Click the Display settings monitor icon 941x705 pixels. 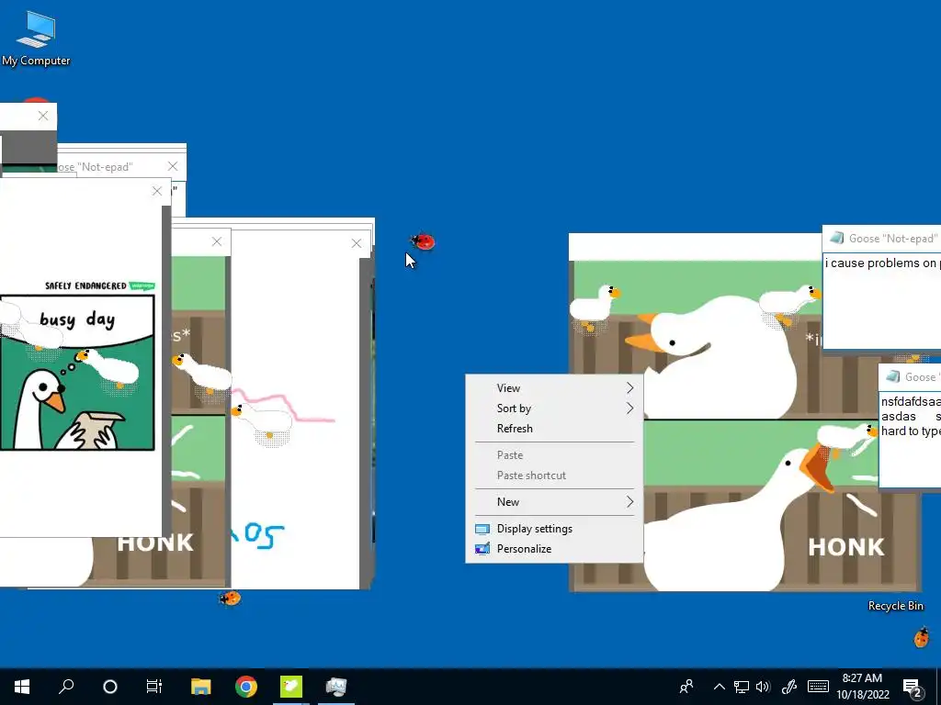[x=482, y=529]
